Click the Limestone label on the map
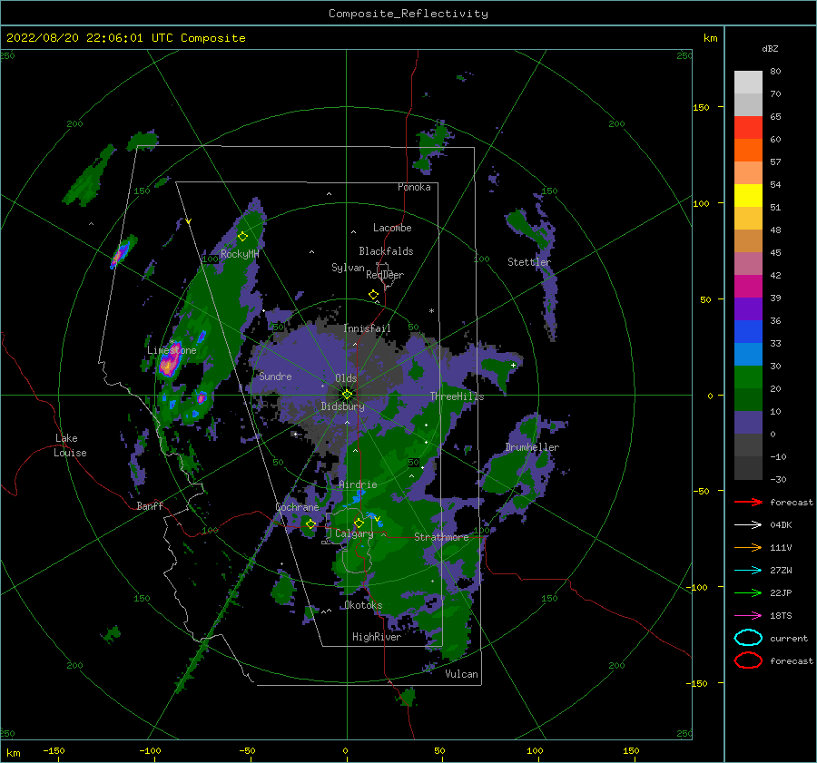817x763 pixels. click(x=172, y=350)
